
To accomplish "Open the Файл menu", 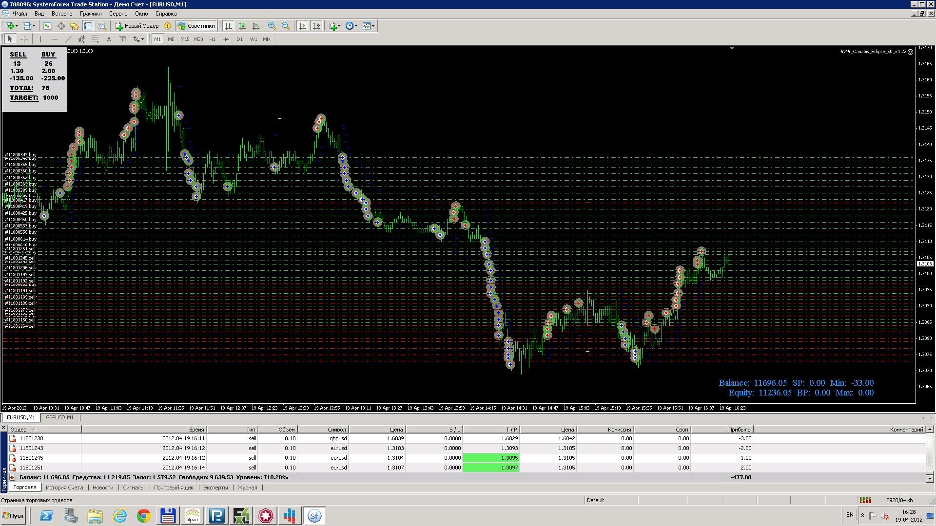I will [x=20, y=14].
